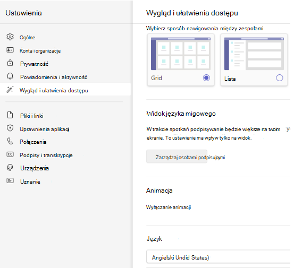Click the document icon for Pliki i linki
Viewport: 294px width, 268px height.
(x=10, y=115)
